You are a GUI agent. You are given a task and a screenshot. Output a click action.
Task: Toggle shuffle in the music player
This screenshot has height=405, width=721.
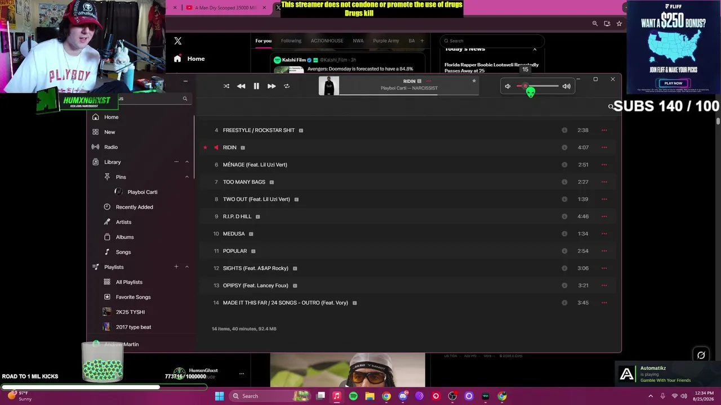(x=226, y=86)
